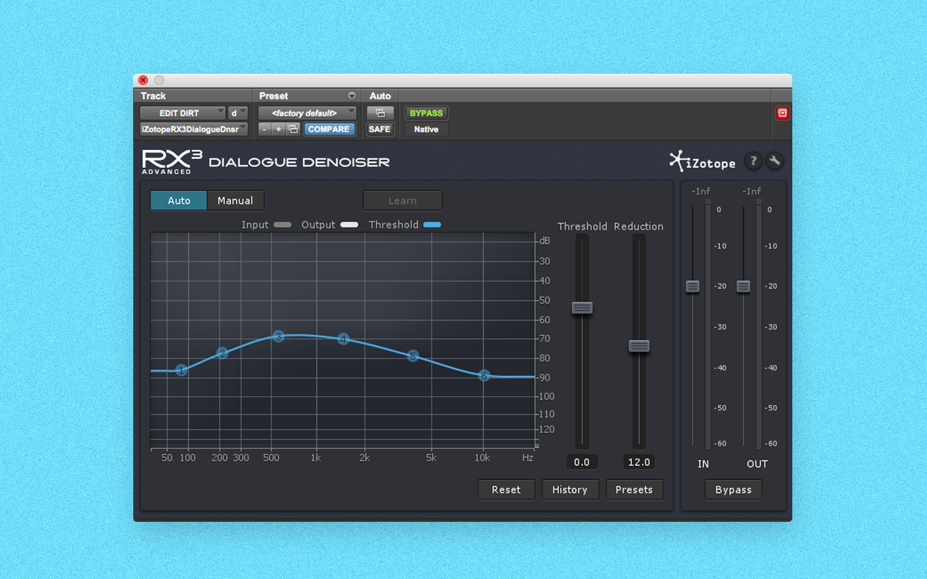Click the OUT gain fader handle

[x=743, y=286]
